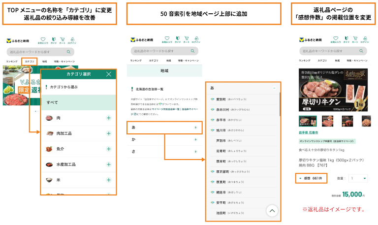Click the ham icon beside 肉加工品
The height and width of the screenshot is (225, 378).
pos(50,133)
